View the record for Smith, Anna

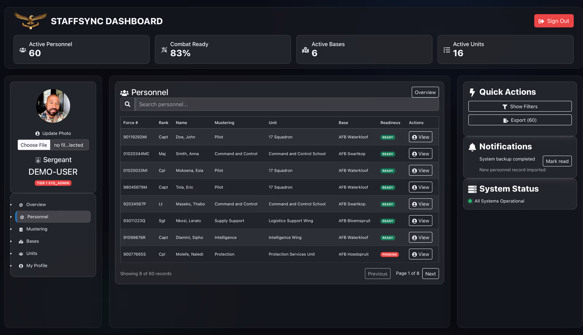[420, 154]
